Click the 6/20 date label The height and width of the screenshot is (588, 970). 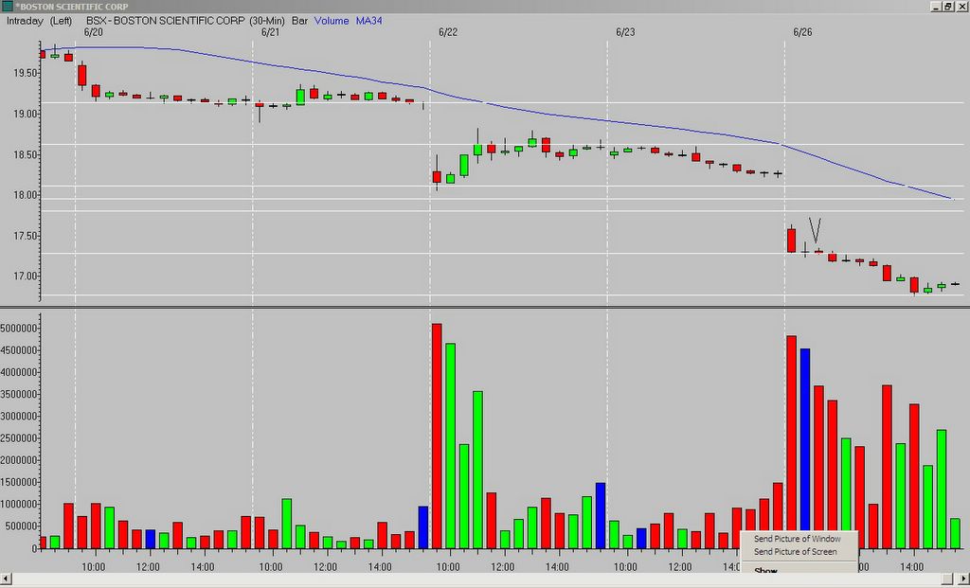point(94,32)
